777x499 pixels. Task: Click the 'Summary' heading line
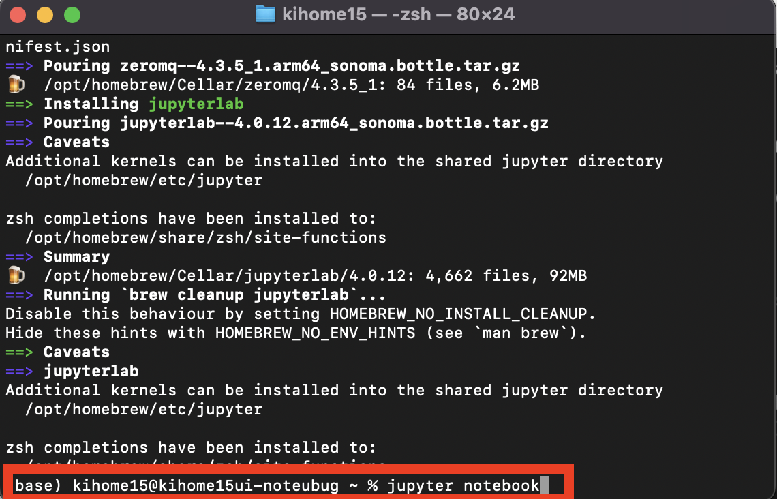coord(77,257)
